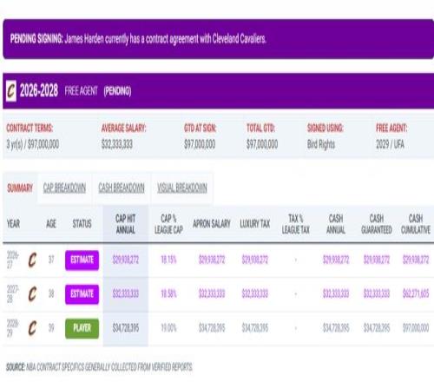Click the 18.58% cap percentage for 2027-28
This screenshot has width=434, height=382.
point(168,294)
